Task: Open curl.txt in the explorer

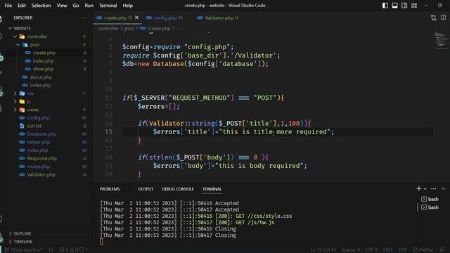Action: coord(34,126)
